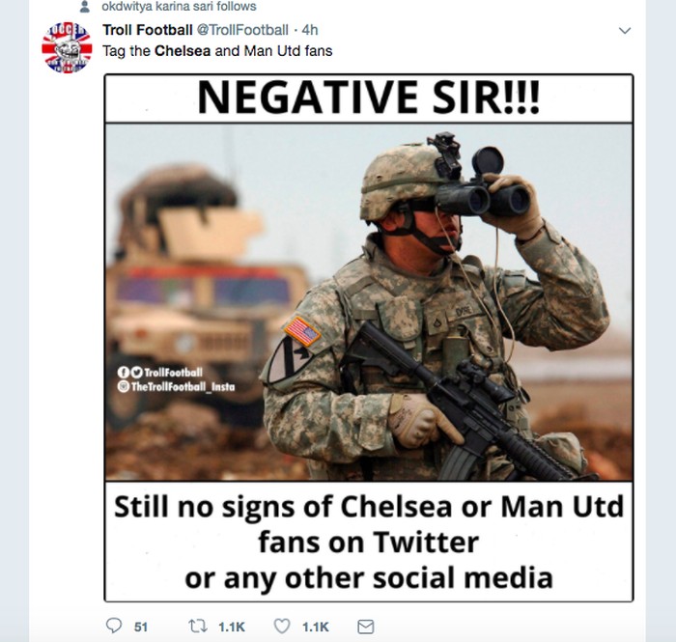The image size is (676, 642).
Task: Like the tweet with the heart icon
Action: [x=282, y=626]
